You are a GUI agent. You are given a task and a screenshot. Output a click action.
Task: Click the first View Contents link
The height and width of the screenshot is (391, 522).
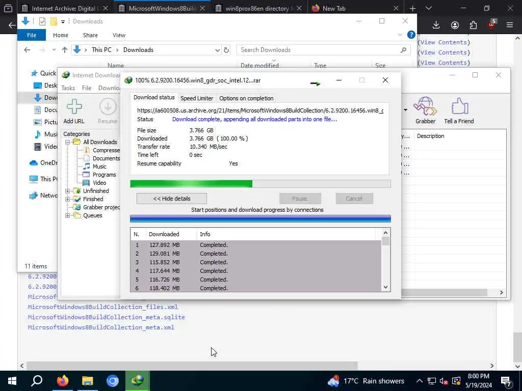coord(443,42)
